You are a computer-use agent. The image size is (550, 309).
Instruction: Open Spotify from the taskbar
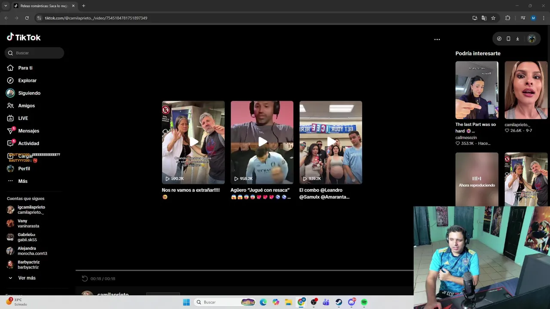(x=364, y=302)
